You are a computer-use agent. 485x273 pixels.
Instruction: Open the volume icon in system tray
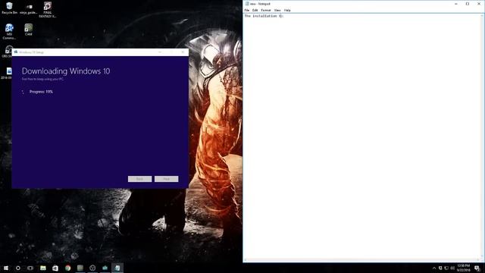click(x=452, y=268)
